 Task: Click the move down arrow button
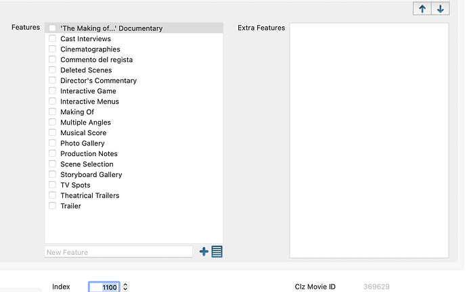pos(441,9)
